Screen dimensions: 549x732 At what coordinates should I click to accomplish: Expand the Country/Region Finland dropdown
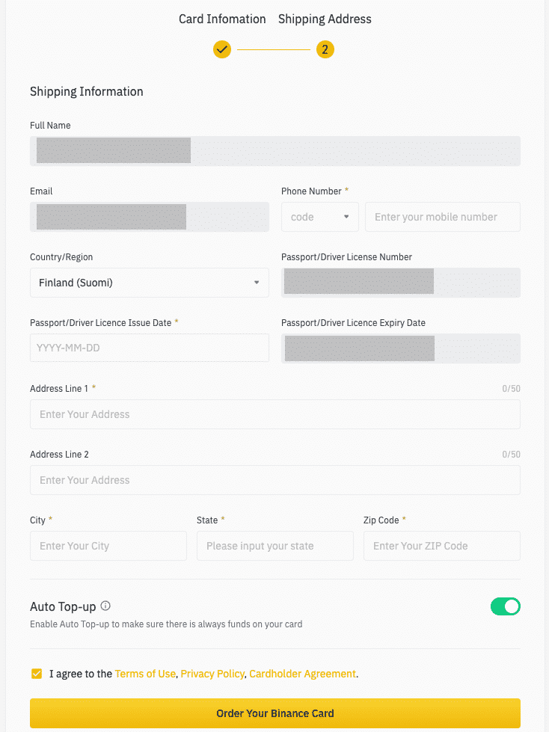[150, 283]
